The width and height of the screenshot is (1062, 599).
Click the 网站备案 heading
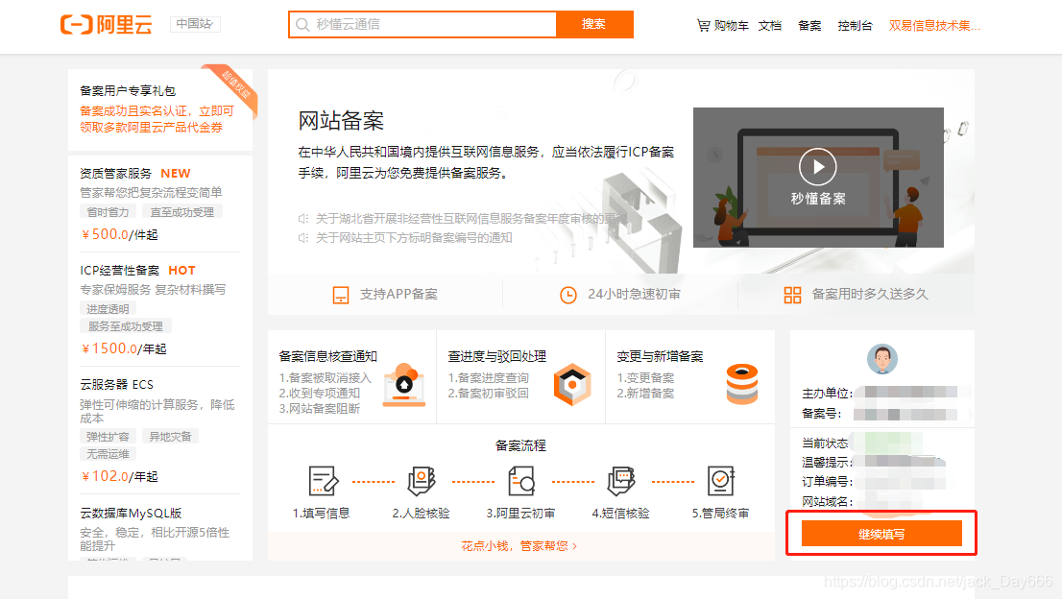(341, 121)
